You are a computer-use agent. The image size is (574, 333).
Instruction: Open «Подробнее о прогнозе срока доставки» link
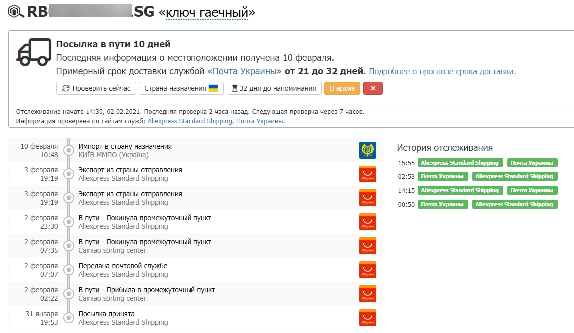pos(442,71)
